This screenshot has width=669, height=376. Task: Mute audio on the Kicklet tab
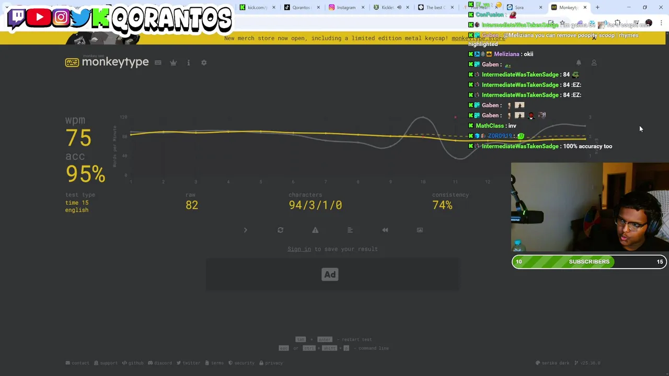399,7
